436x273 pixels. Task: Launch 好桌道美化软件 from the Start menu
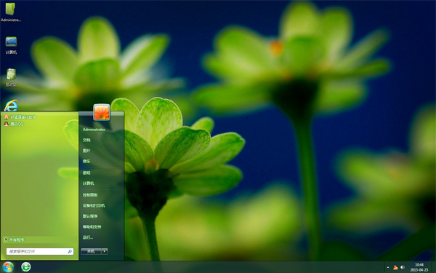[20, 117]
